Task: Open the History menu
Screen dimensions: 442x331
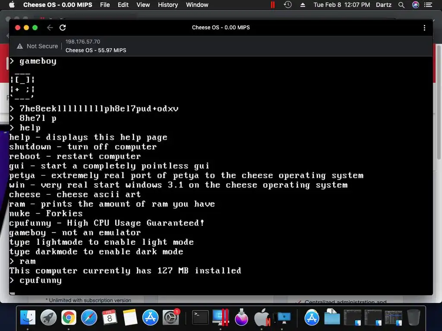Action: [x=168, y=5]
